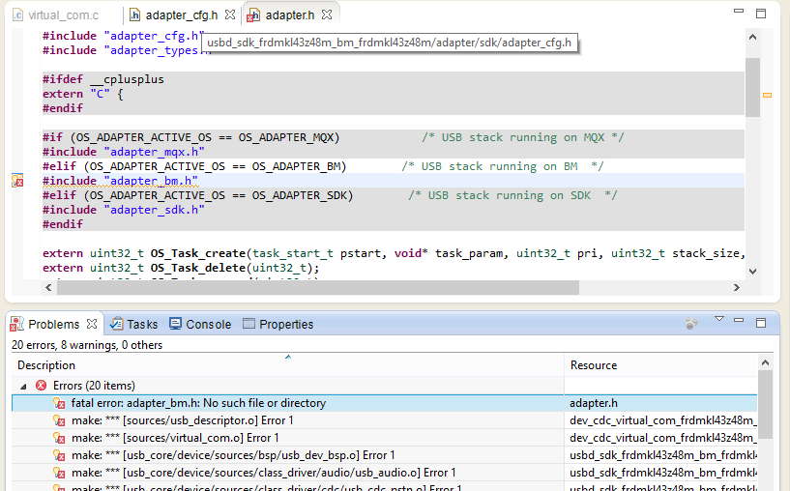Viewport: 790px width, 491px height.
Task: Sort by the Description column header
Action: pyautogui.click(x=288, y=365)
